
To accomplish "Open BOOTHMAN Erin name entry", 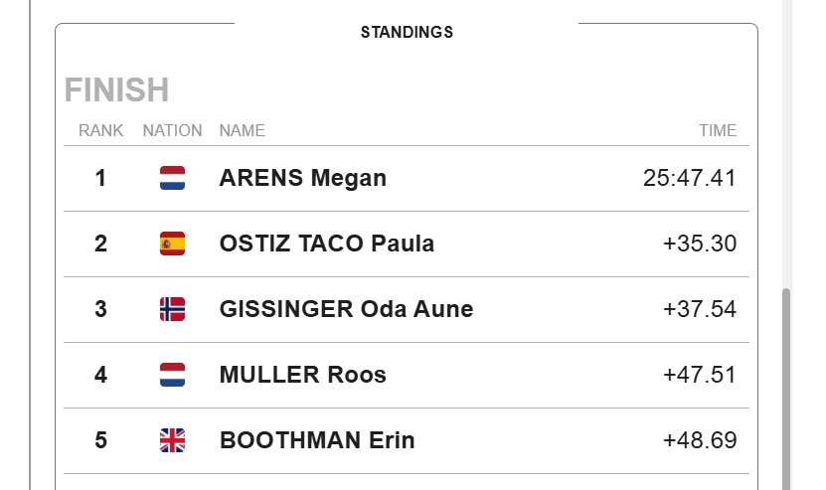I will coord(317,440).
